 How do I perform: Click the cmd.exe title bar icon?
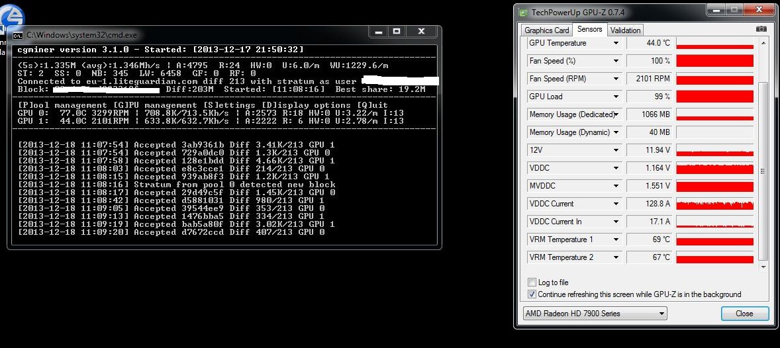coord(17,35)
